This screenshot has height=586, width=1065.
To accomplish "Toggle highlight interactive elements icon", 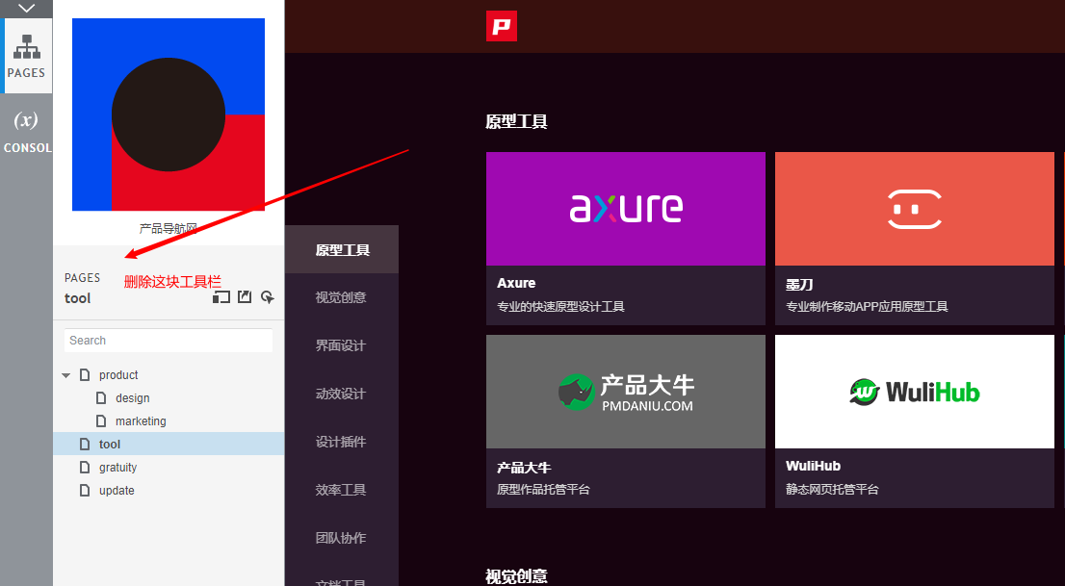I will tap(268, 296).
